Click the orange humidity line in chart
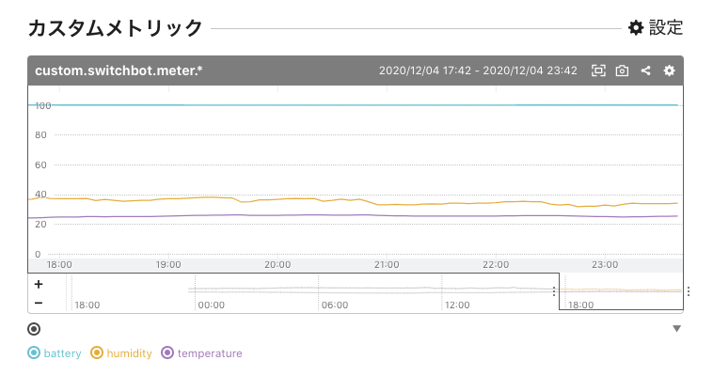This screenshot has height=376, width=713. pos(282,199)
